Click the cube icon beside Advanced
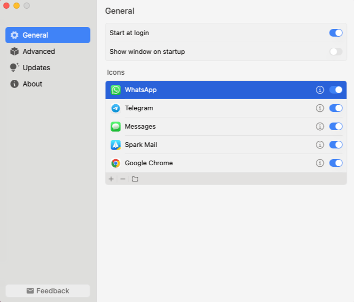The width and height of the screenshot is (354, 302). [x=14, y=51]
